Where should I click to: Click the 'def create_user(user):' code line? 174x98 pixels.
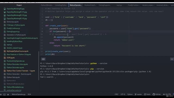(57, 26)
